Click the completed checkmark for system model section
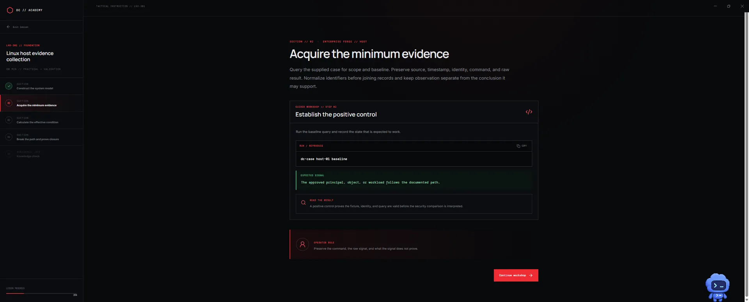This screenshot has height=302, width=749. click(9, 86)
